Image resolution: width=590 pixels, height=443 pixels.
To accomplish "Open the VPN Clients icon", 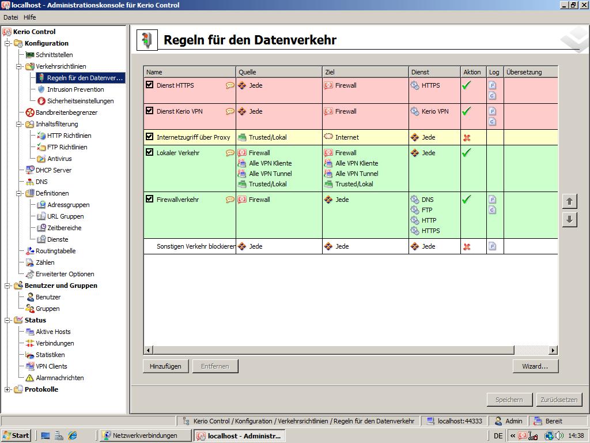I will (30, 366).
